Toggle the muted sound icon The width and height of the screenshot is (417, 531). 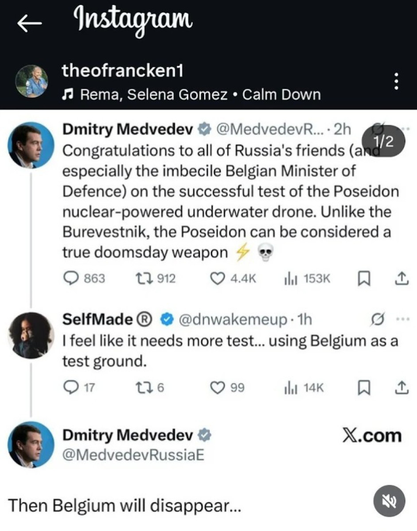tap(388, 500)
